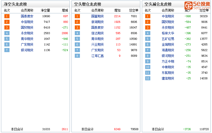Click total short value 16047
This screenshot has width=212, height=133.
pyautogui.click(x=133, y=27)
